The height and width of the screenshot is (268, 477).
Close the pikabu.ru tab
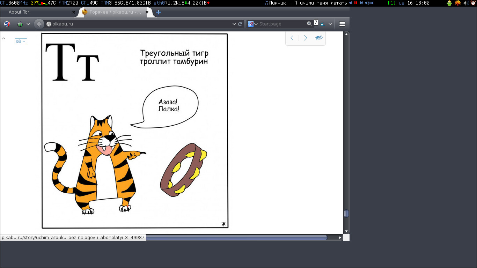pos(147,12)
